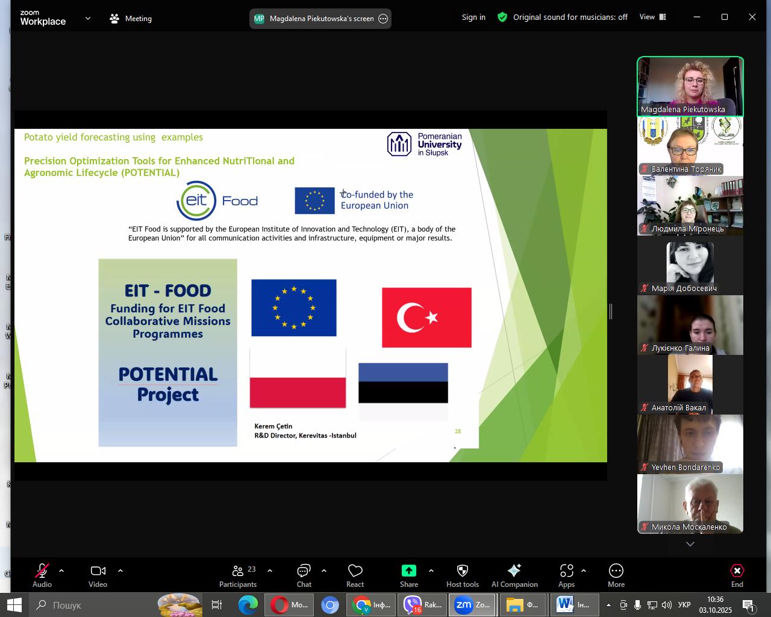This screenshot has height=617, width=771.
Task: Open the Zoom Workplace dropdown chevron
Action: tap(88, 19)
